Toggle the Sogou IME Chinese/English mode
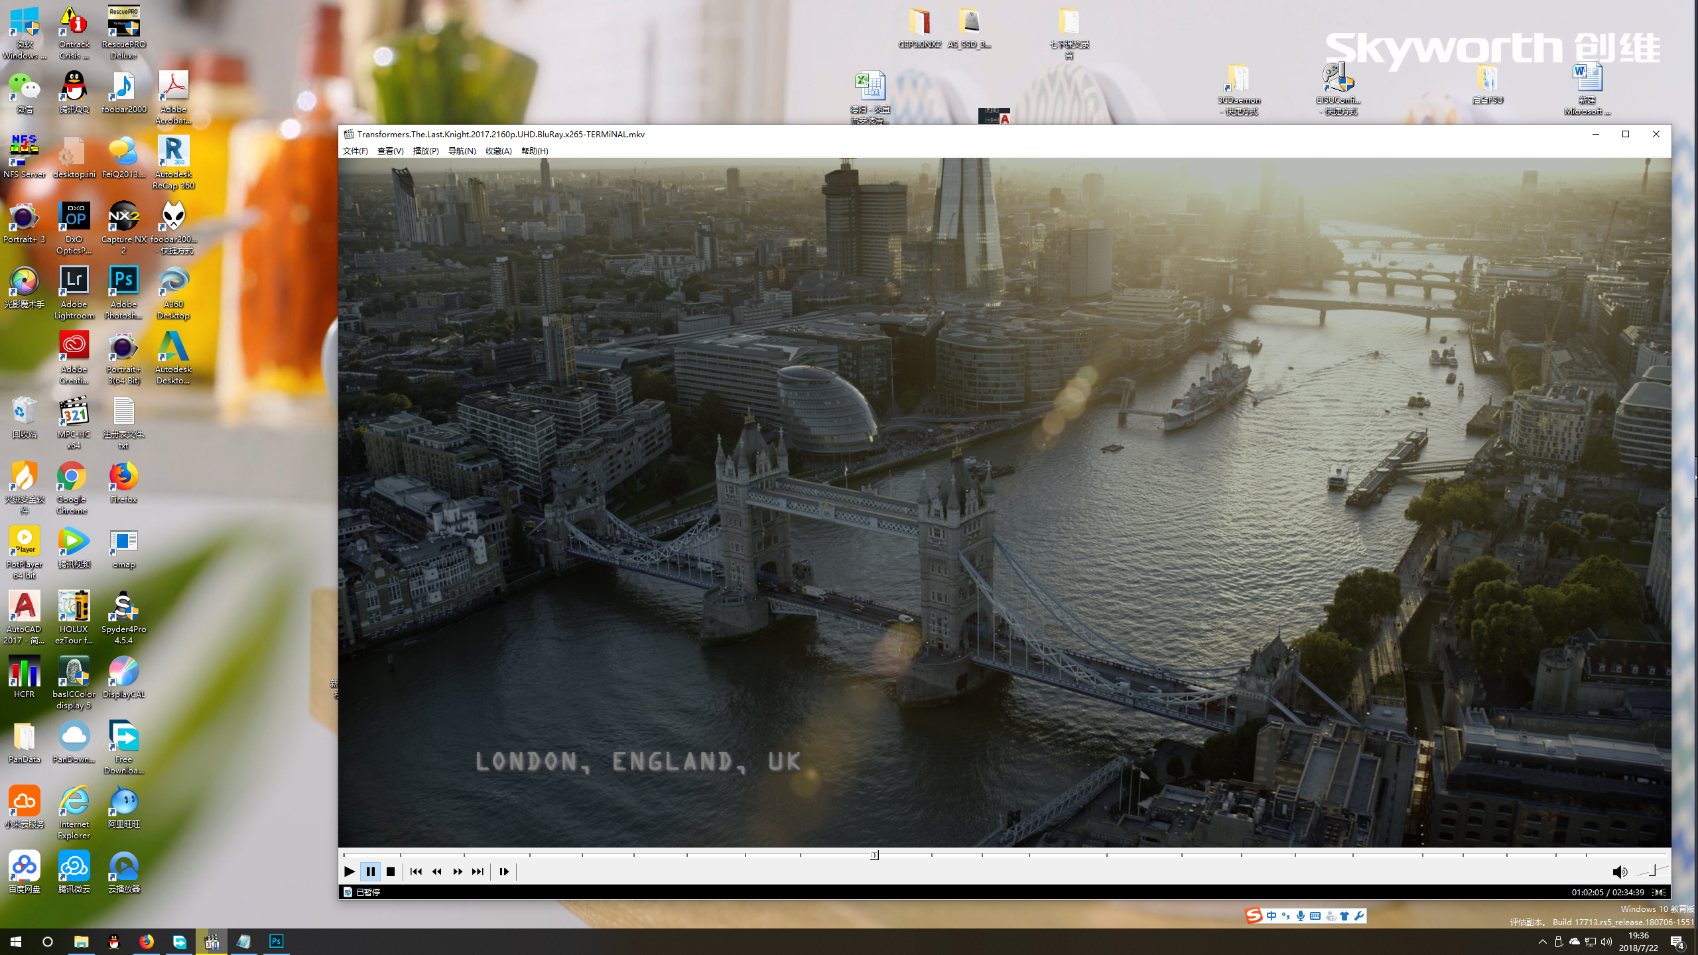This screenshot has height=955, width=1698. [1271, 916]
